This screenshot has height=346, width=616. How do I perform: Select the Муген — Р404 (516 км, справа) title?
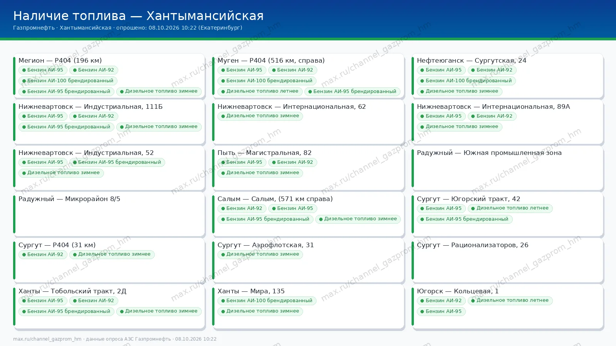coord(271,60)
